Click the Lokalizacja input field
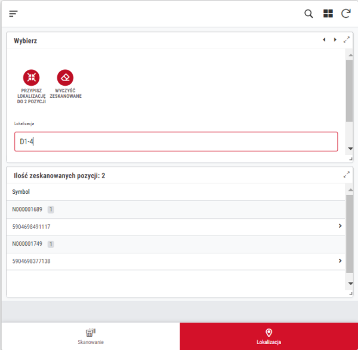 click(176, 141)
